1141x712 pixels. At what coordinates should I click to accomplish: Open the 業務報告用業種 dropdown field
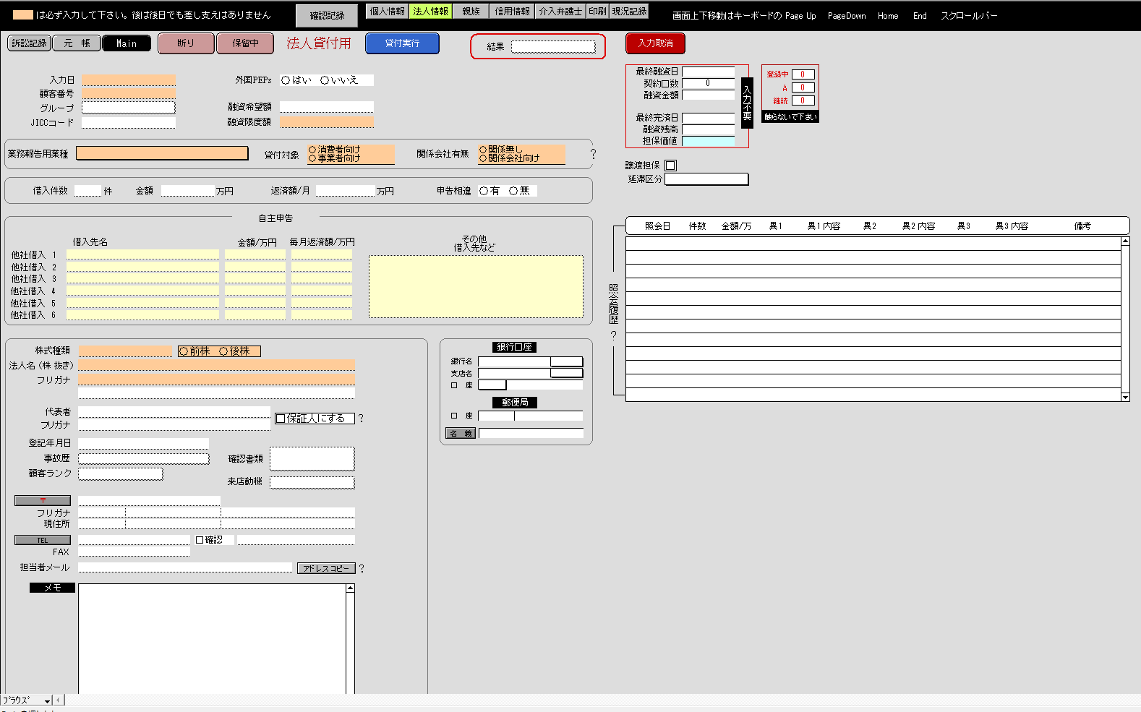click(162, 153)
